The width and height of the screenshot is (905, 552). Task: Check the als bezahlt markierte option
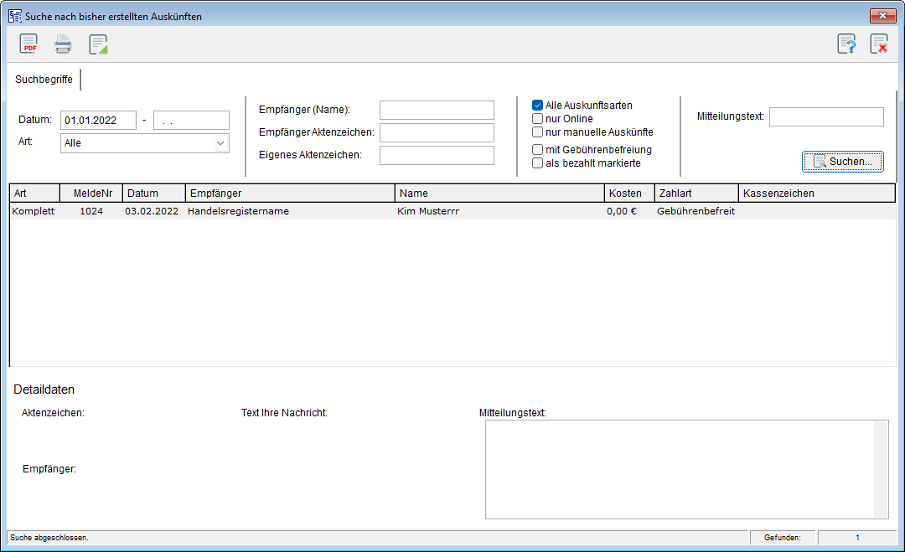[x=538, y=163]
